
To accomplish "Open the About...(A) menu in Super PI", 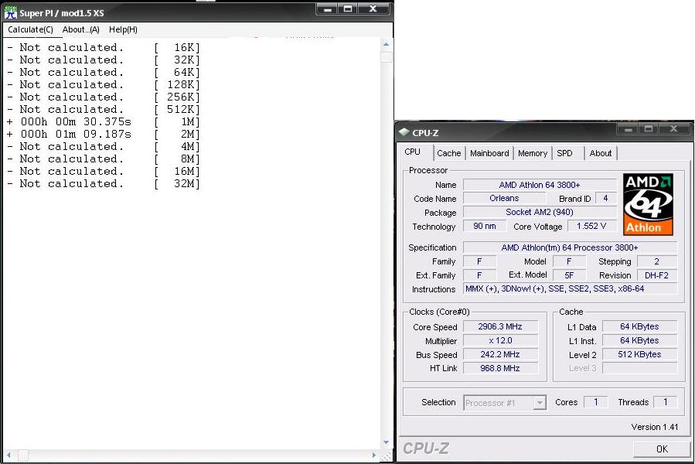I will pos(80,29).
